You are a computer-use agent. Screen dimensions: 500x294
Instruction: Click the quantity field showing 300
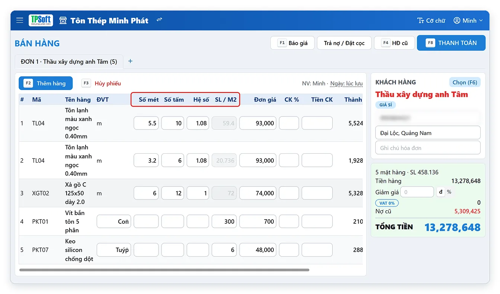pyautogui.click(x=224, y=221)
